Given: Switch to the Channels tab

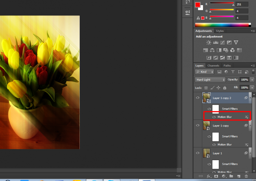Looking at the screenshot, I should coord(213,66).
